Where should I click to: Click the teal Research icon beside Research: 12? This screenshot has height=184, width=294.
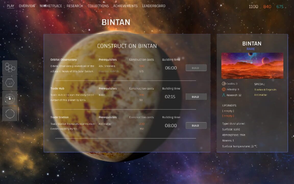(x=224, y=95)
